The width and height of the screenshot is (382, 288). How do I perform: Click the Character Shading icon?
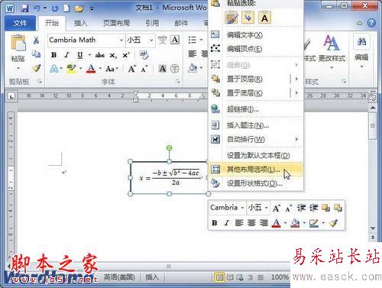coord(162,69)
